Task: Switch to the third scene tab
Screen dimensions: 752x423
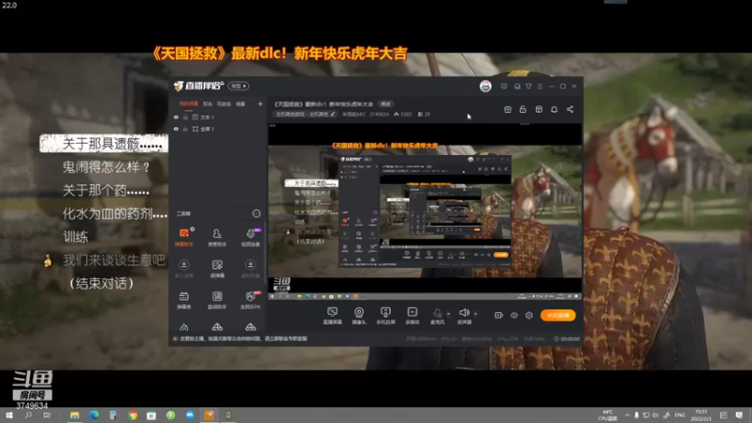Action: pos(224,103)
